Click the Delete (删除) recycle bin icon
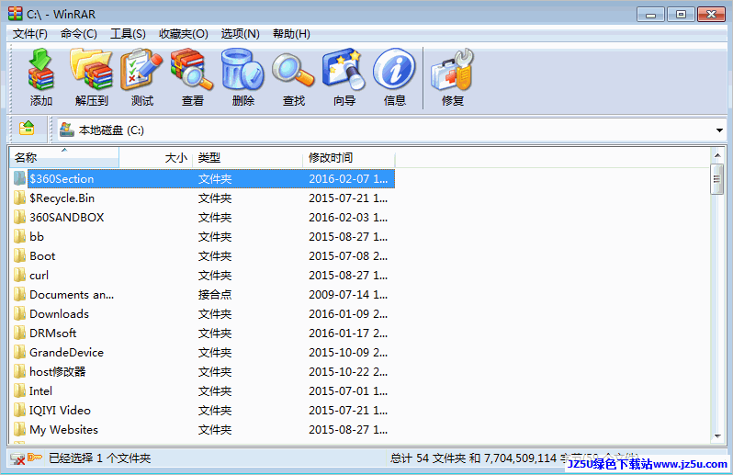The width and height of the screenshot is (733, 475). pyautogui.click(x=242, y=77)
